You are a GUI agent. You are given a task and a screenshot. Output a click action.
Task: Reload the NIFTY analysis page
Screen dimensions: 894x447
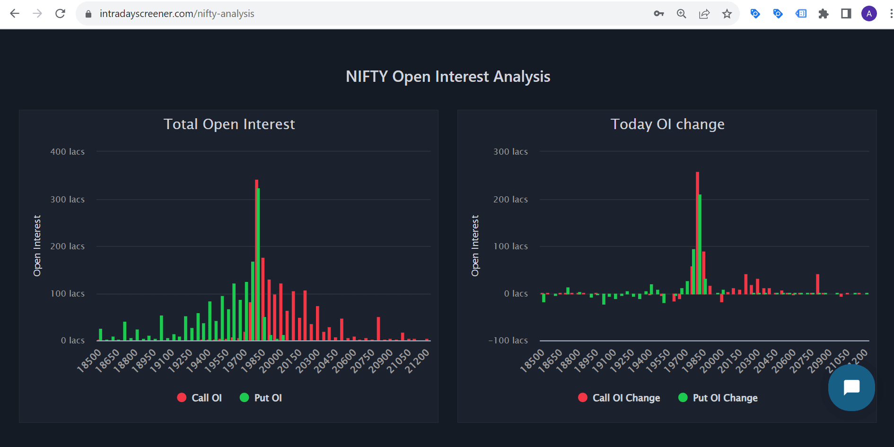[60, 14]
